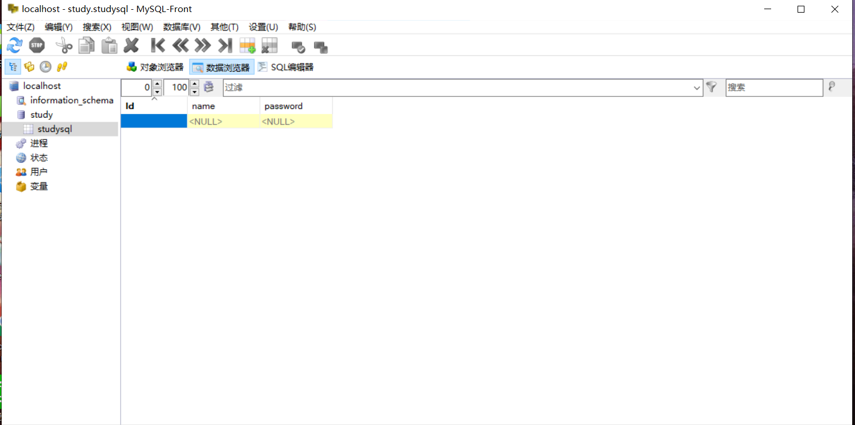Open 用户 users node
Screen dimensions: 855x425
39,171
